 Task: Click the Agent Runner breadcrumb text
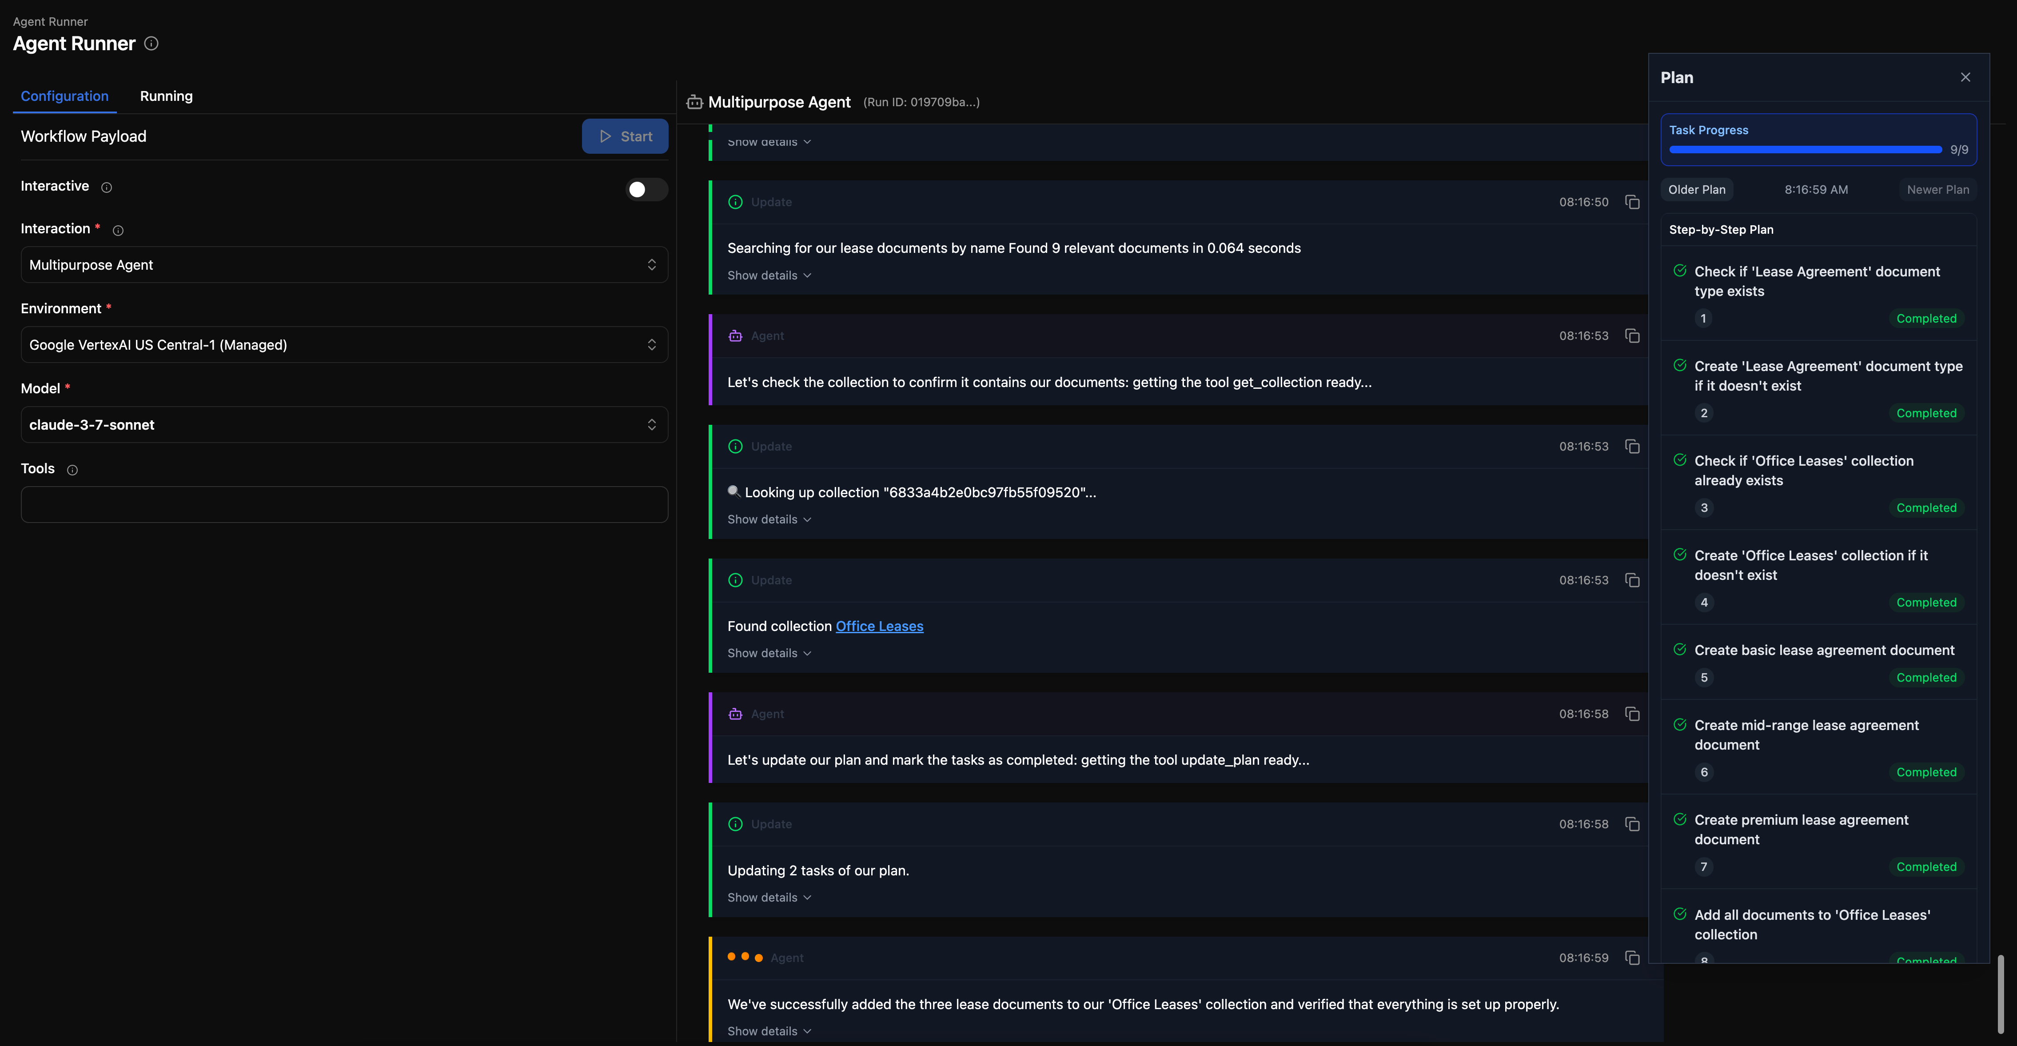coord(50,22)
